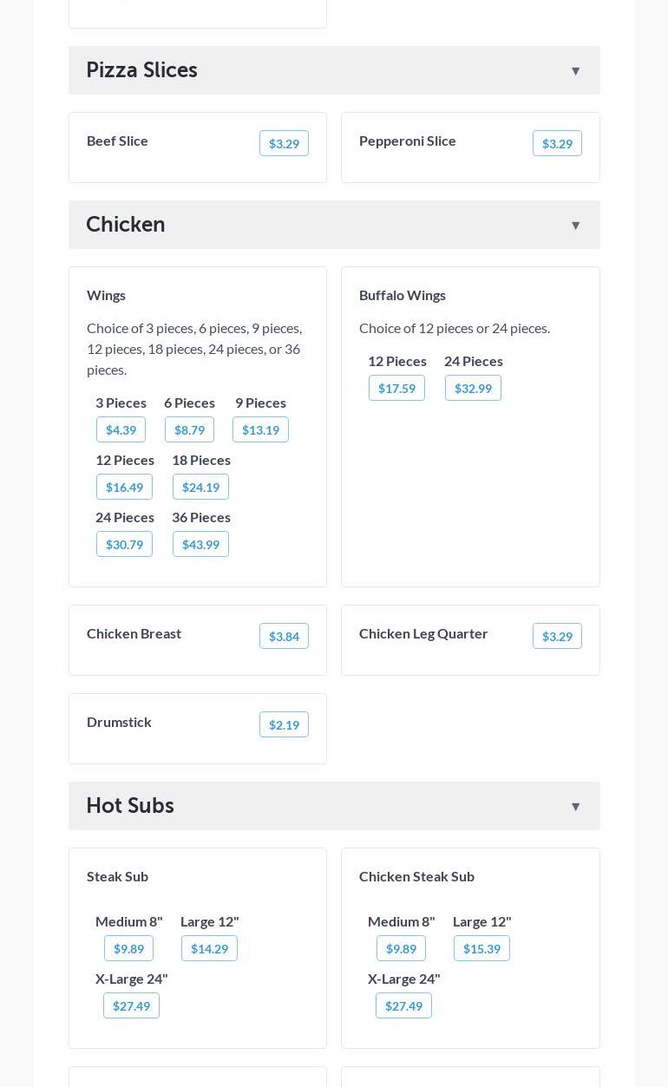Select the Pepperoni Slice $3.29 price

[x=557, y=144]
